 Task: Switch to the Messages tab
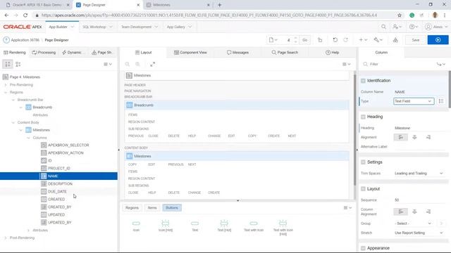coord(237,53)
